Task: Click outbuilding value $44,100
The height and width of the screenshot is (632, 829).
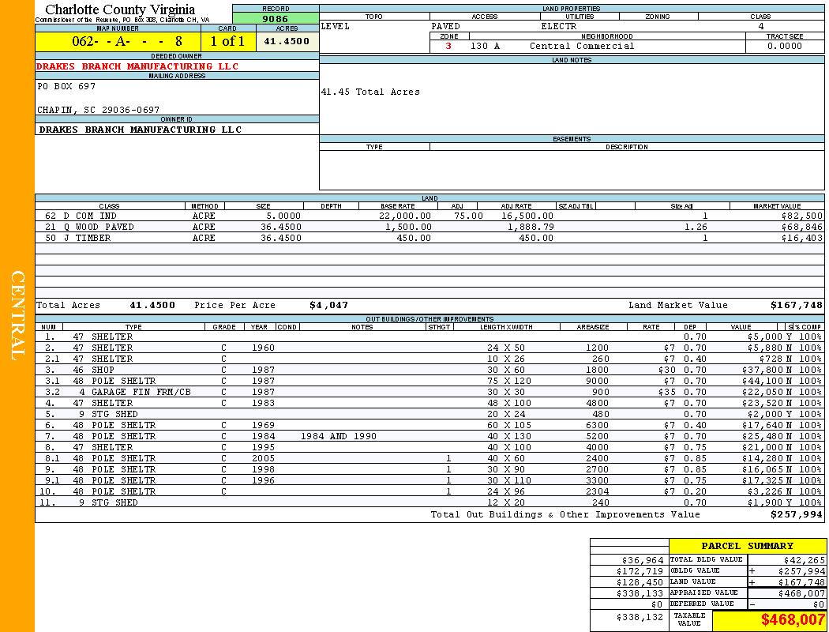Action: 763,382
